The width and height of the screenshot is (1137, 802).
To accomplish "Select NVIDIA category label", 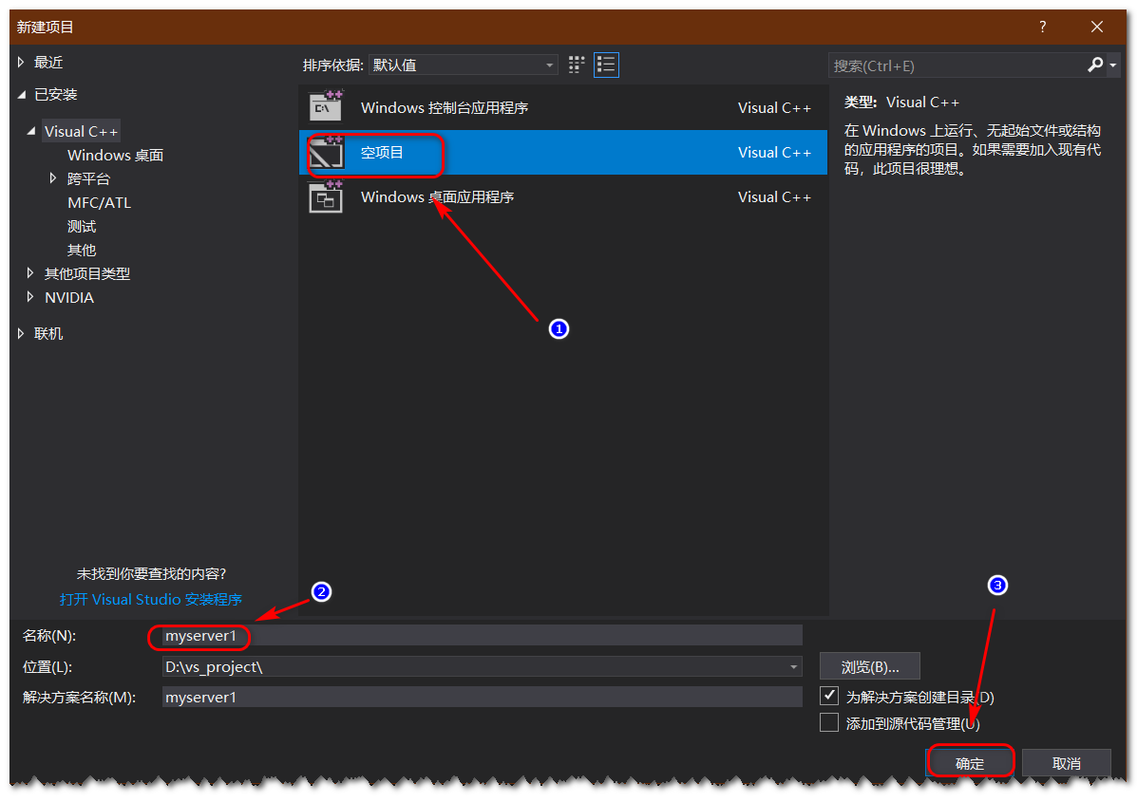I will click(69, 298).
